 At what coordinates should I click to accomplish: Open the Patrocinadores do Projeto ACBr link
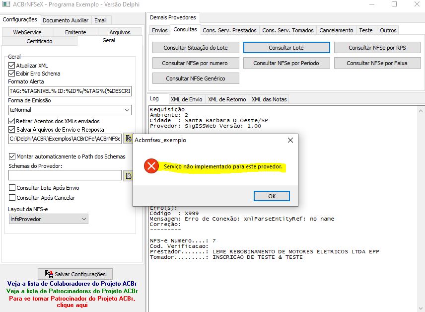tap(72, 291)
